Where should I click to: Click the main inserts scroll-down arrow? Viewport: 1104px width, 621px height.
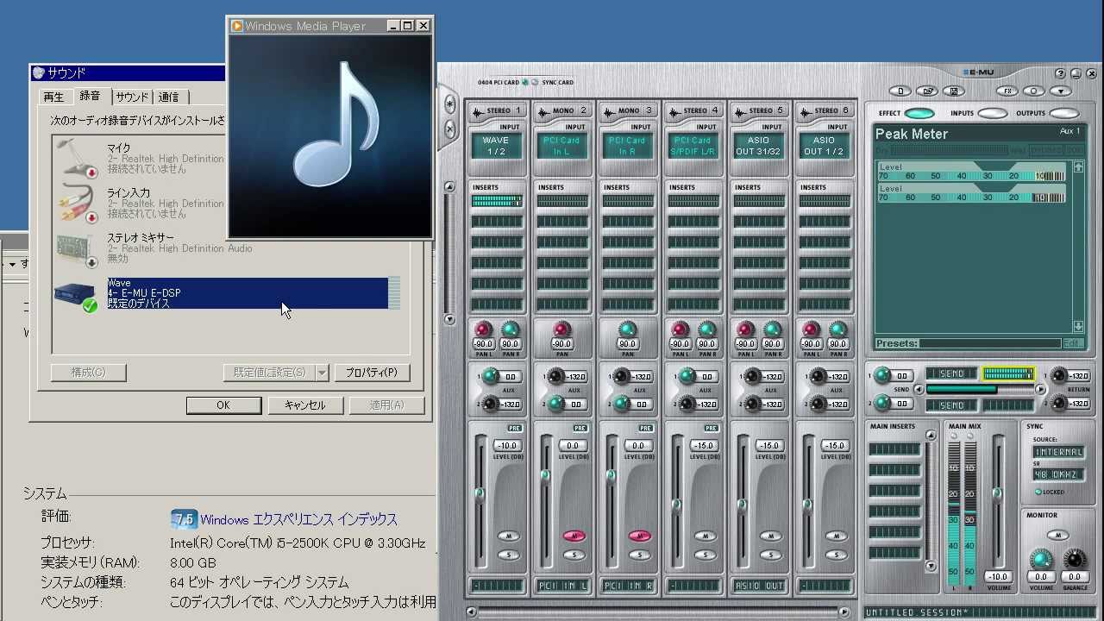(931, 567)
